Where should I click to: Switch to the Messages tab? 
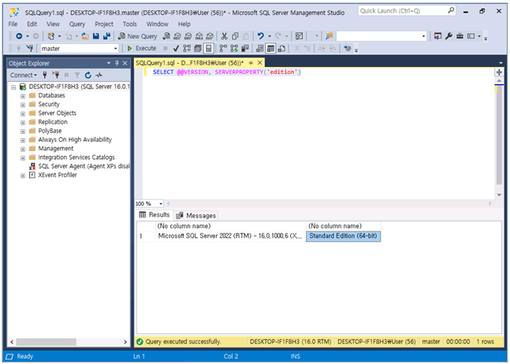[x=195, y=215]
